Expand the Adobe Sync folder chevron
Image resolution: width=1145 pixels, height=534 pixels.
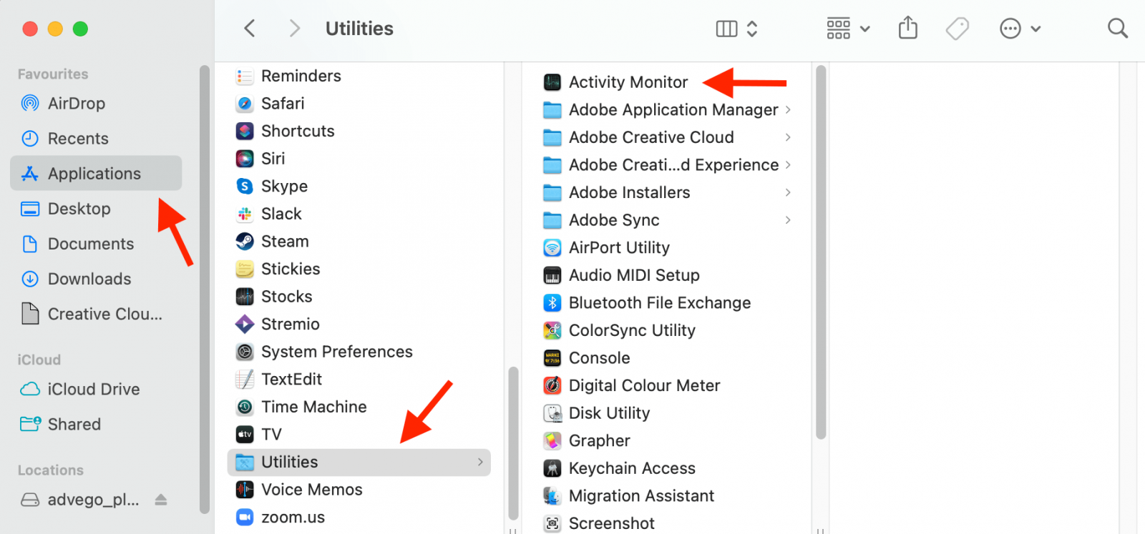pos(788,220)
